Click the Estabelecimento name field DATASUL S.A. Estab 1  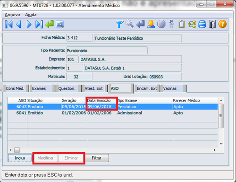pyautogui.click(x=133, y=68)
